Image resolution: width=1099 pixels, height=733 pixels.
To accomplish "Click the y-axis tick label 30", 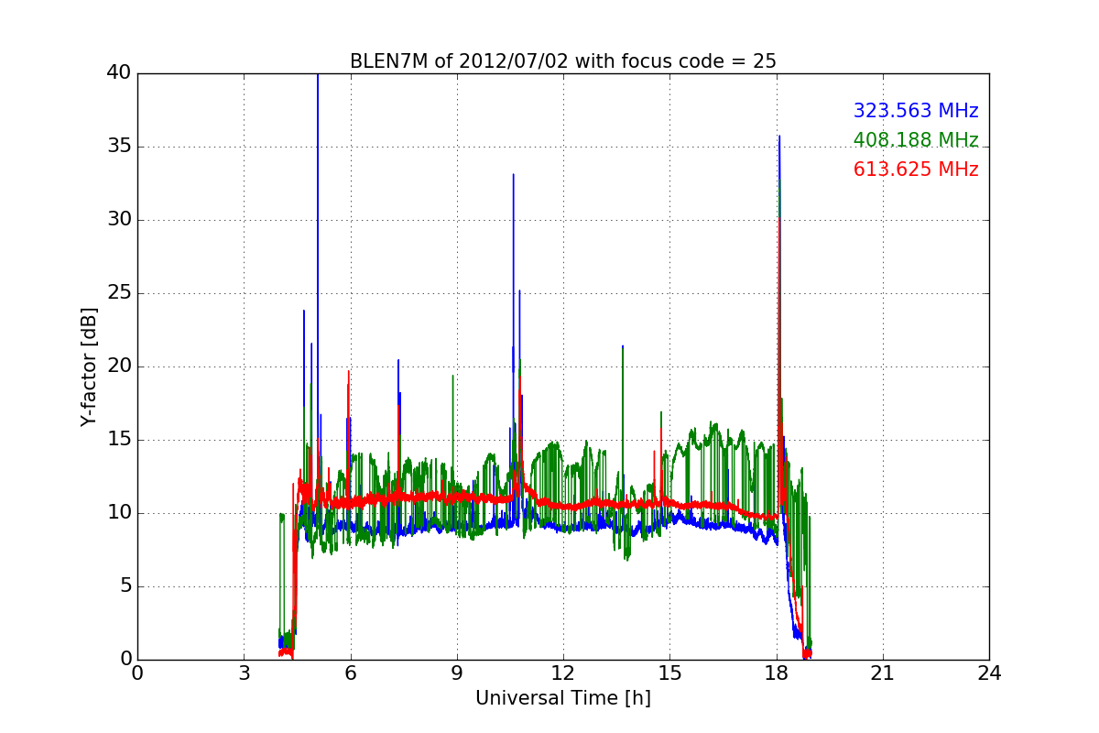I will 119,220.
